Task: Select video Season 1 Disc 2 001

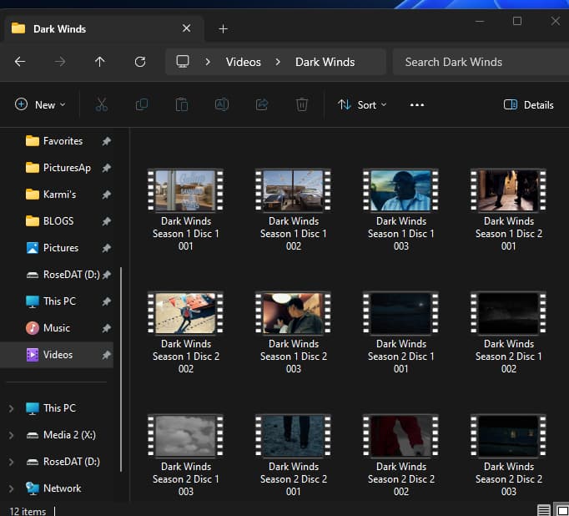Action: pos(508,210)
